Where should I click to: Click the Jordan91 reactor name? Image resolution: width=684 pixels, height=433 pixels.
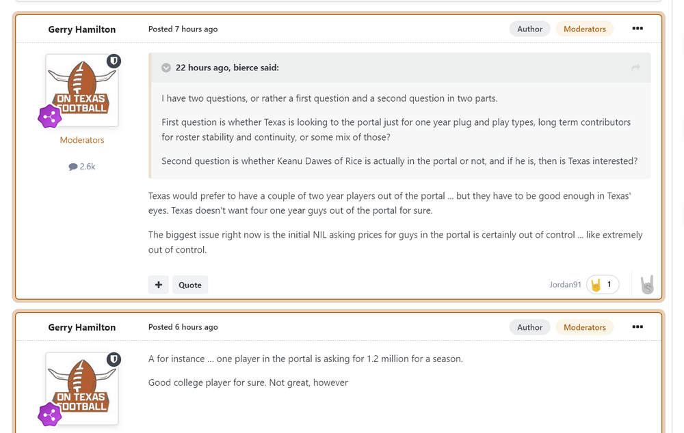[565, 285]
